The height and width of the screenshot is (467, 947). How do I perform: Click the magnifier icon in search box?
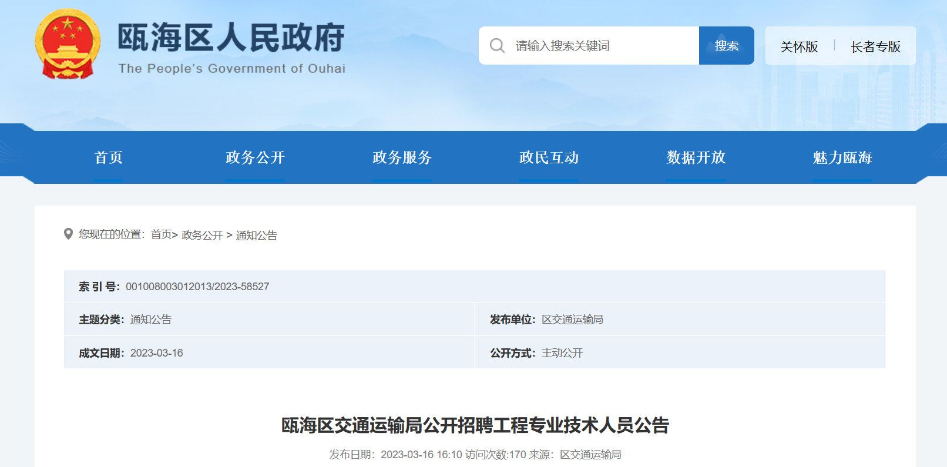click(x=497, y=46)
